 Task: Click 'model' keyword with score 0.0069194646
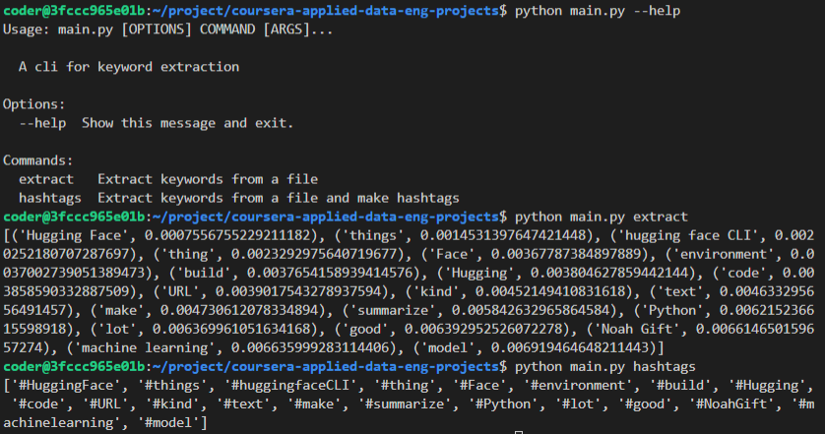(447, 347)
